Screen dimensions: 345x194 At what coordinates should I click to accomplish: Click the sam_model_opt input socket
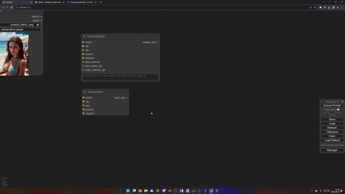pyautogui.click(x=83, y=66)
